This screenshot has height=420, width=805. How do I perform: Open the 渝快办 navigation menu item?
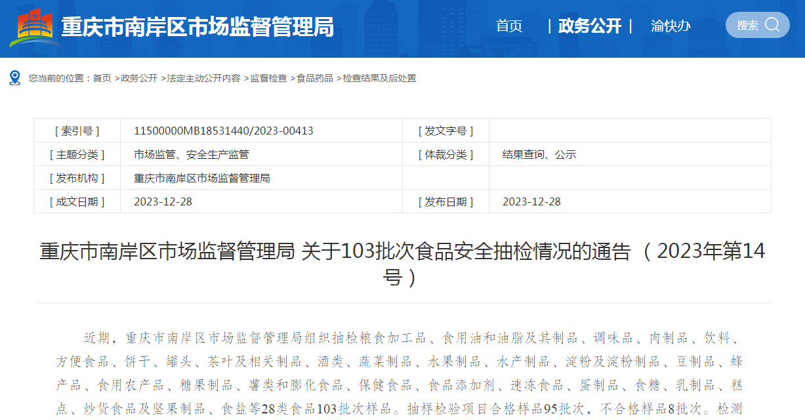pyautogui.click(x=671, y=26)
